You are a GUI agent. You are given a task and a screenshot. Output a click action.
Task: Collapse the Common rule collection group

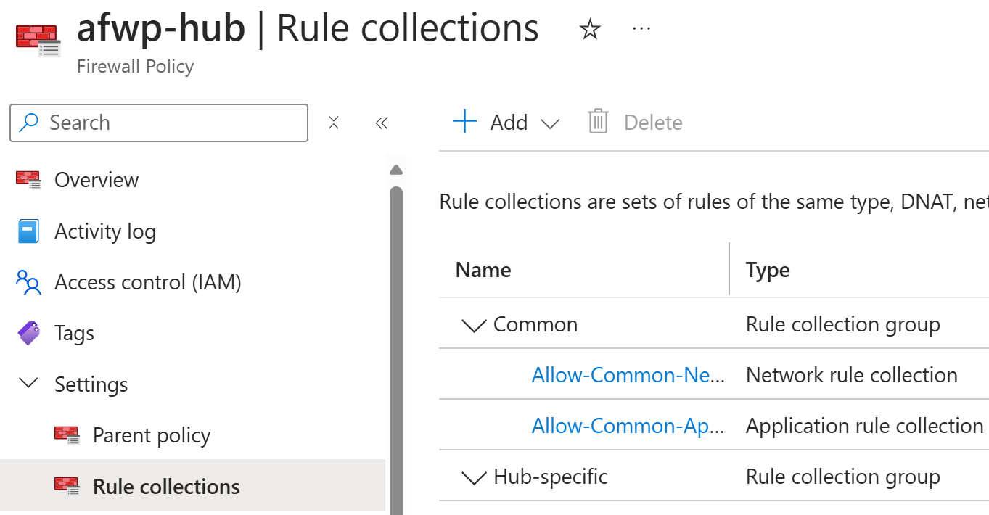[x=474, y=325]
